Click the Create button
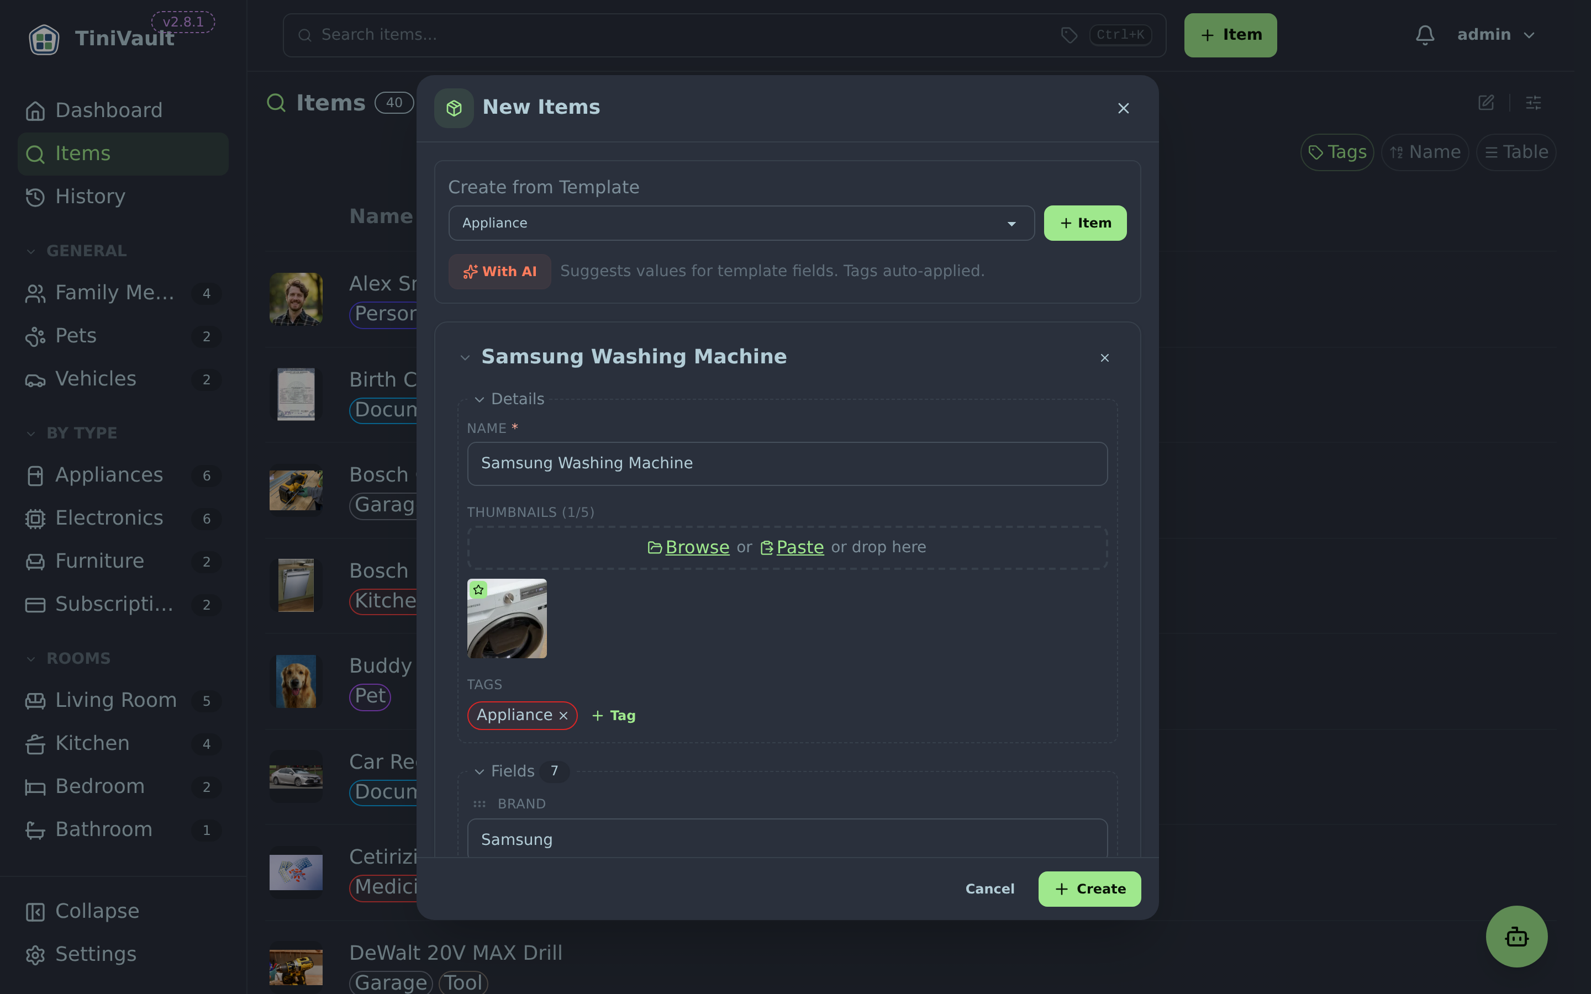Viewport: 1591px width, 994px height. tap(1089, 889)
